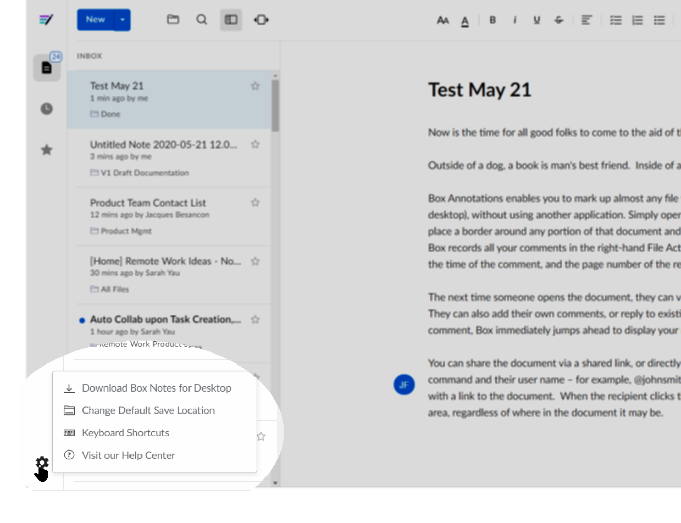
Task: Toggle full-width document view icon
Action: point(261,20)
